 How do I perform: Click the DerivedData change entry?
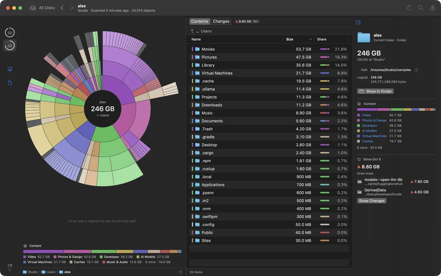coord(393,192)
